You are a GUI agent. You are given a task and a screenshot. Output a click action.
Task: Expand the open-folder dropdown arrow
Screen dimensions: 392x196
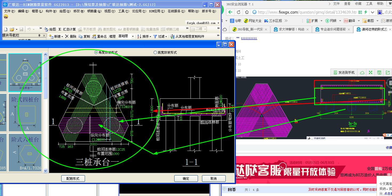point(17,30)
